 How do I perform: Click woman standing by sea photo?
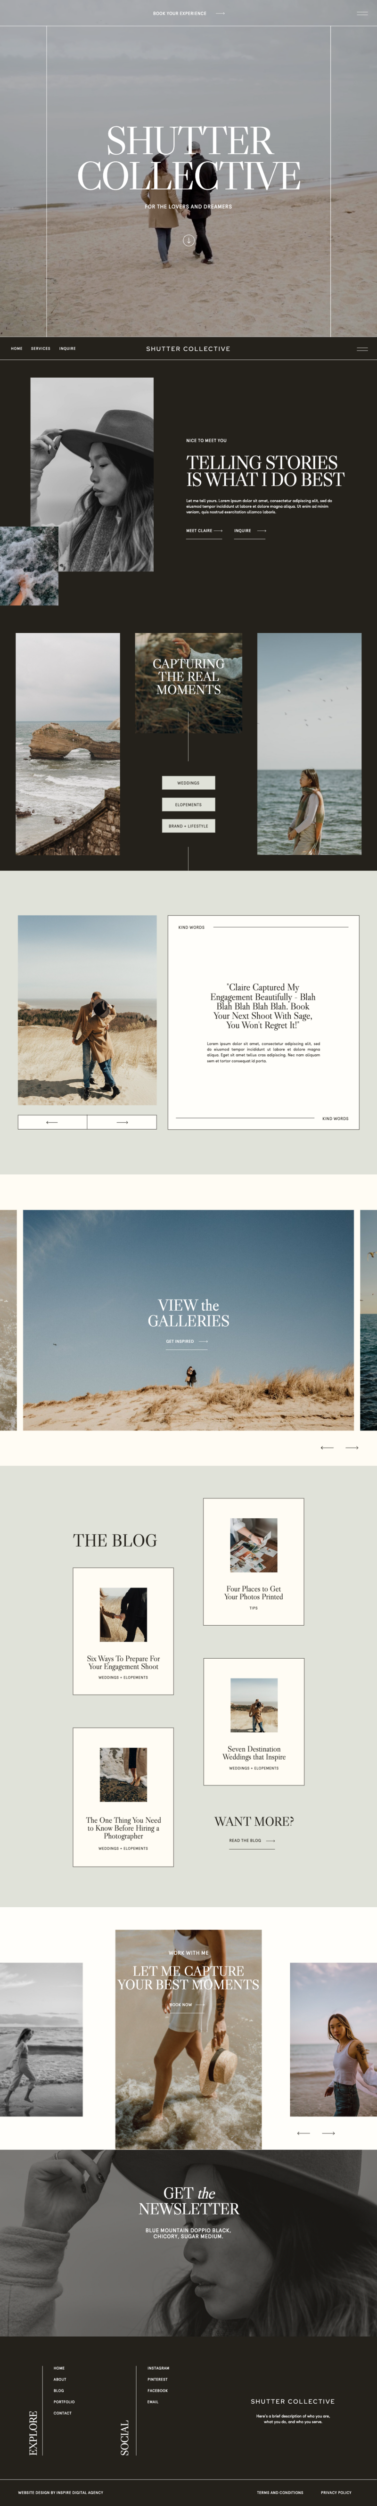pos(309,744)
